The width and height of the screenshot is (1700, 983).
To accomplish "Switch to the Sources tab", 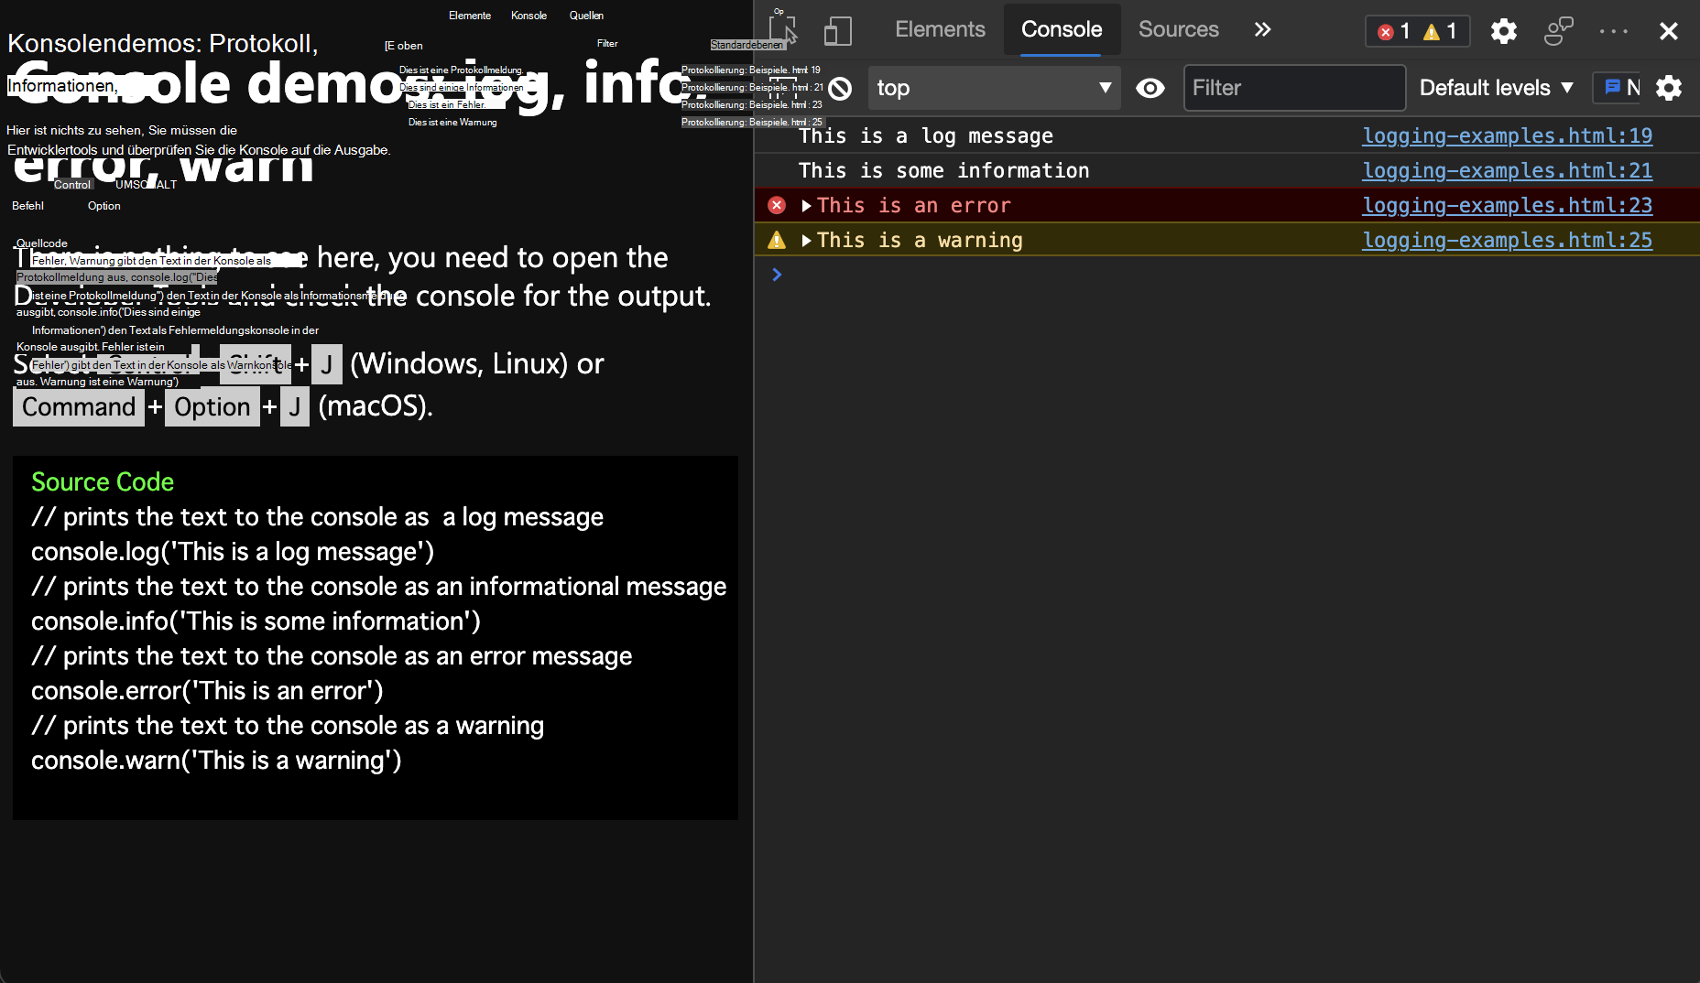I will click(x=1178, y=29).
